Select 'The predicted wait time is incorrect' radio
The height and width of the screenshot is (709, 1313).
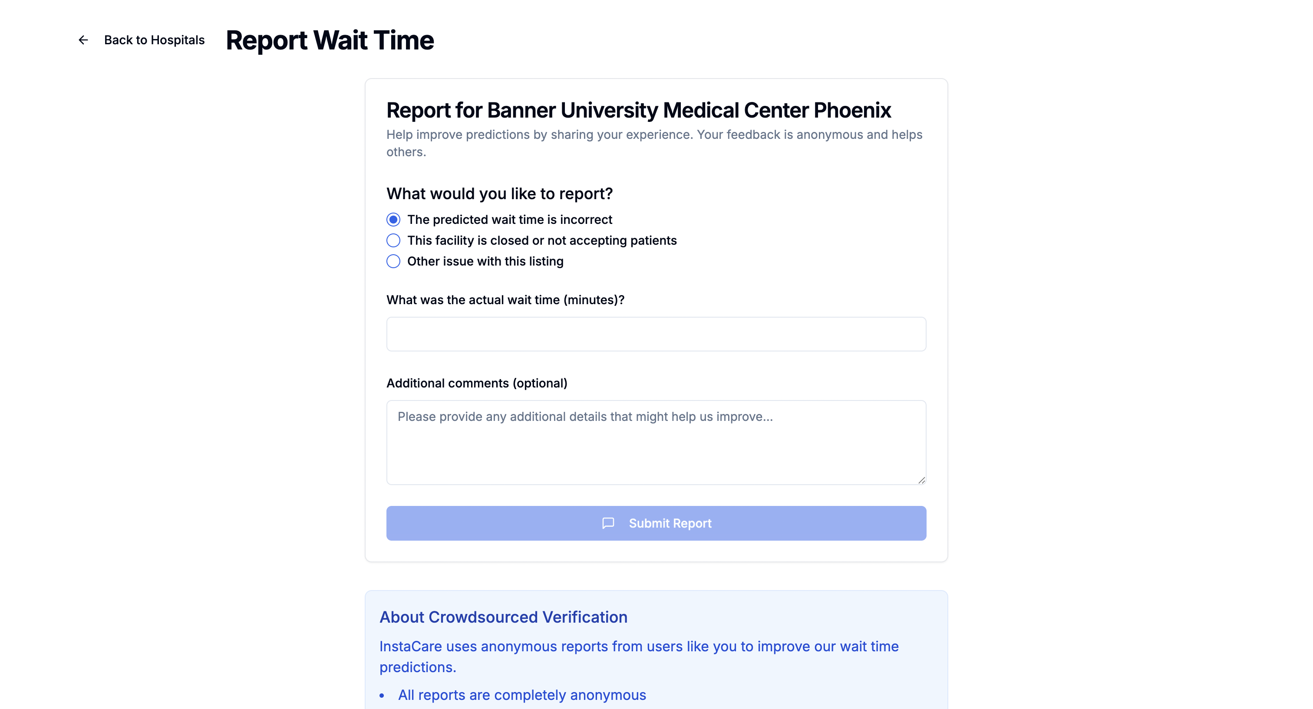click(393, 220)
